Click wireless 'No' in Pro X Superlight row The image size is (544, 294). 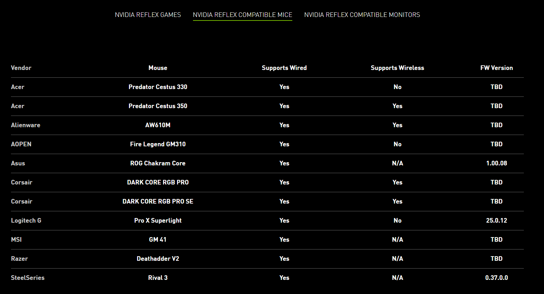[x=397, y=220]
